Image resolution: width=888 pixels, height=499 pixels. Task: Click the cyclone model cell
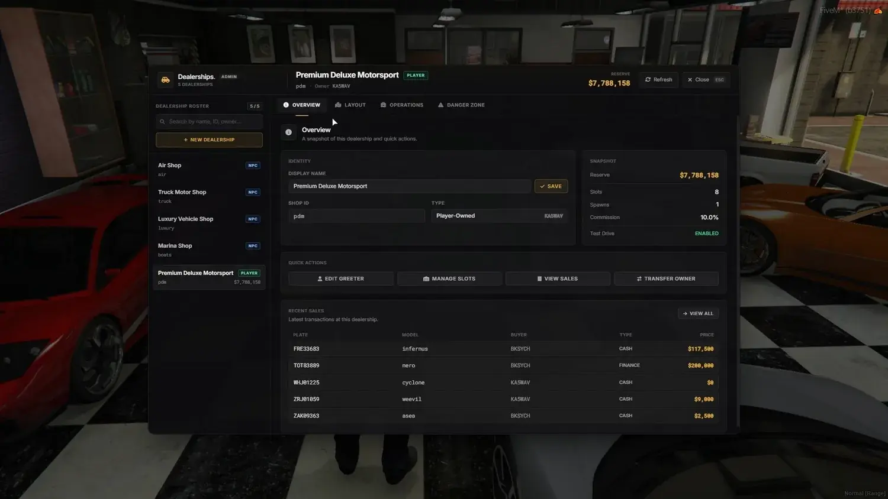pos(413,383)
